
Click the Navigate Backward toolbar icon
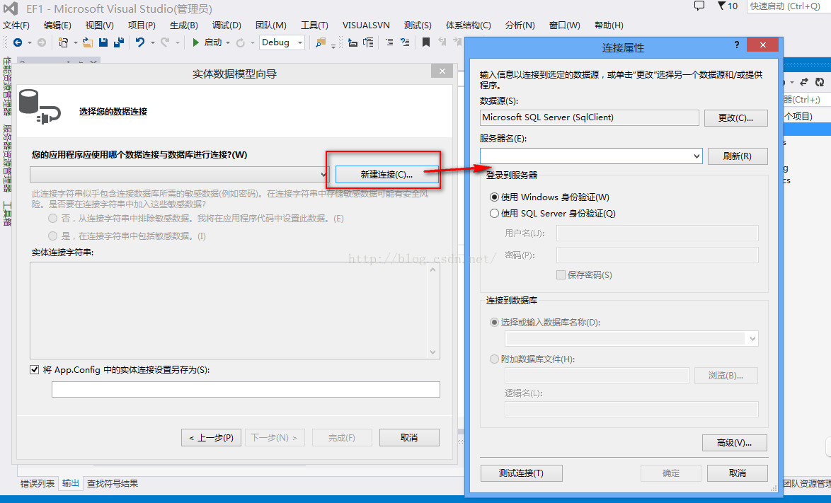tap(18, 42)
